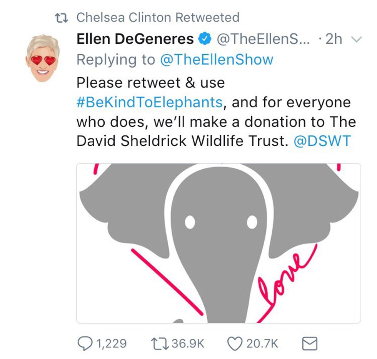Viewport: 377px width, 359px height.
Task: Click the blue verified badge
Action: (204, 39)
